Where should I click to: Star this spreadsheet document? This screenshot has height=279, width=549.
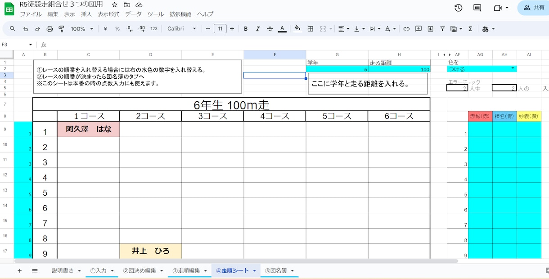tap(115, 4)
